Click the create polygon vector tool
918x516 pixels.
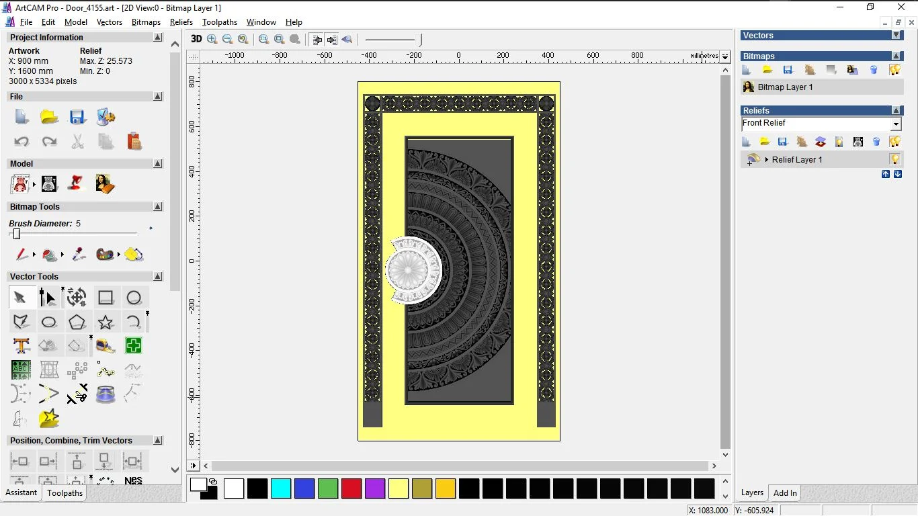click(x=77, y=322)
